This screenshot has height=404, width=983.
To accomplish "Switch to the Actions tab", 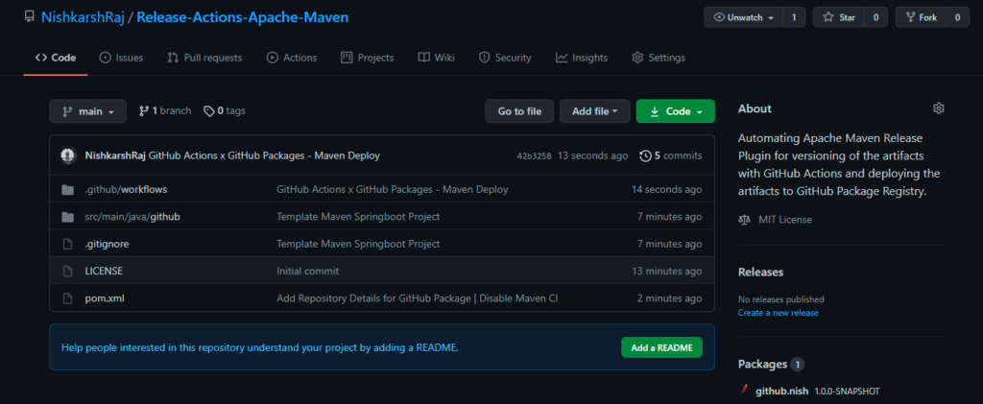I will [291, 58].
